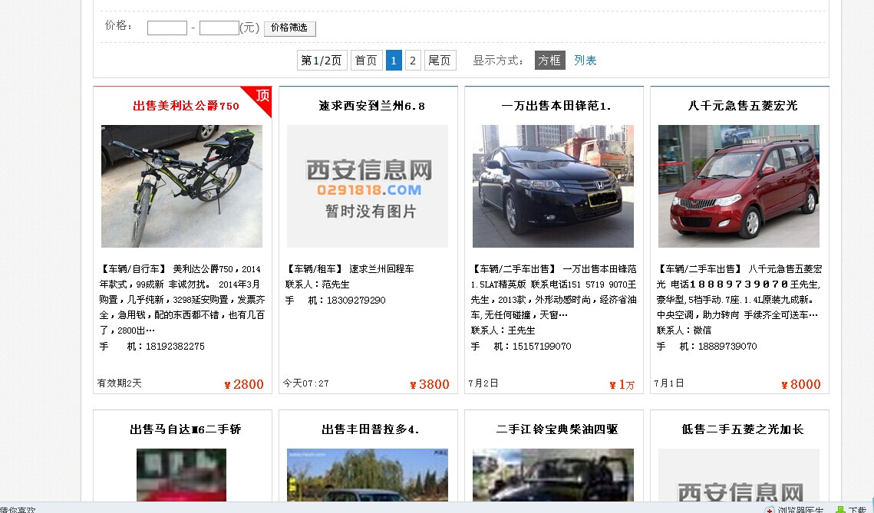
Task: Open listing 出售马自达M6二手轿
Action: 186,429
